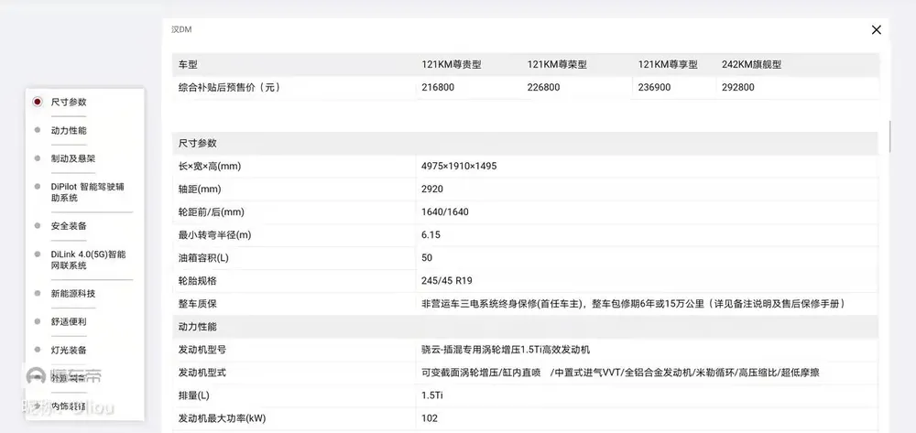Click the 汉DM title text
This screenshot has width=916, height=433.
(x=181, y=29)
